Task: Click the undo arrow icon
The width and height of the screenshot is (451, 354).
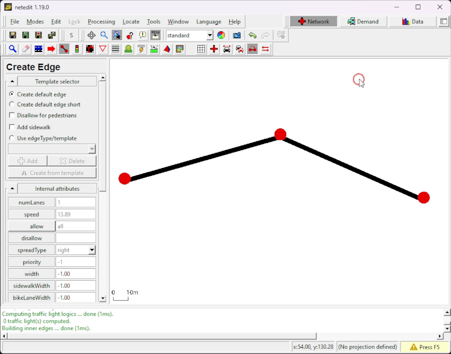Action: pos(252,35)
